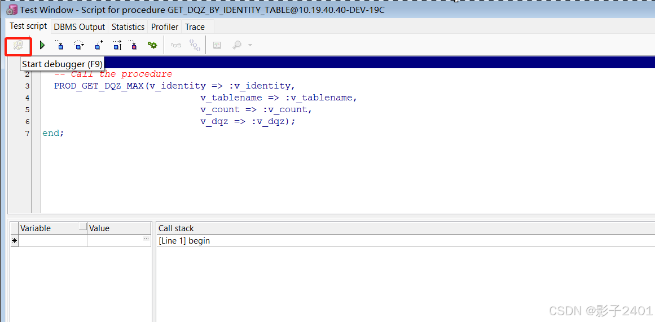Click the Step out debug icon
Screen dimensions: 655x322
tap(98, 45)
